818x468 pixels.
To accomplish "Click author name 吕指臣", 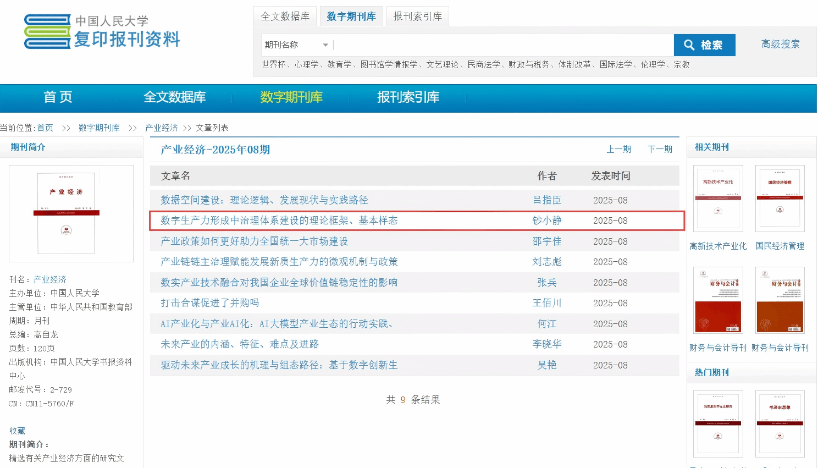I will (546, 200).
